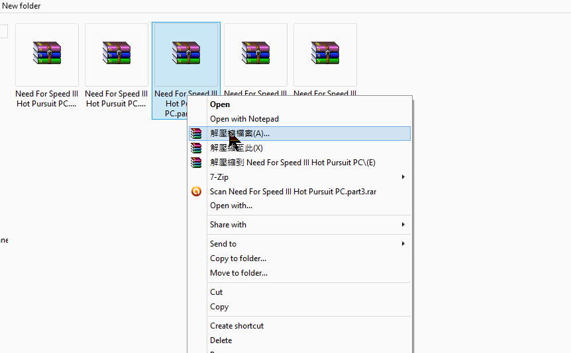
Task: Choose Delete in the context menu
Action: 221,340
